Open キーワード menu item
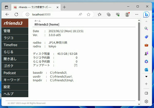Viewport: 154px width, 108px height. point(15,80)
